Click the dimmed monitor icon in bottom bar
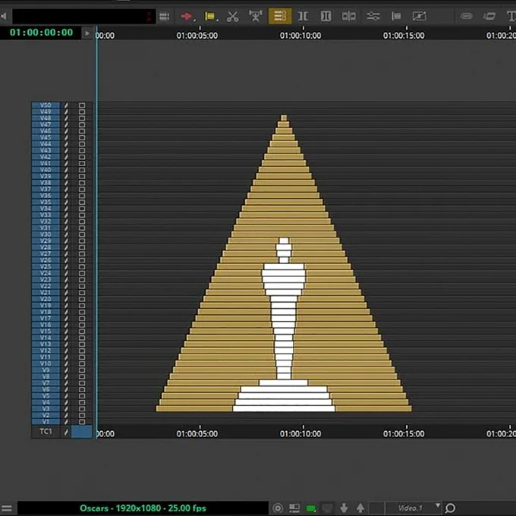Screen dimensions: 516x516 click(x=327, y=508)
